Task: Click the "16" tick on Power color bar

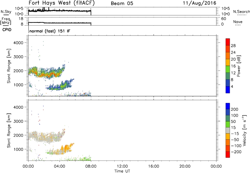Action: click(233, 66)
